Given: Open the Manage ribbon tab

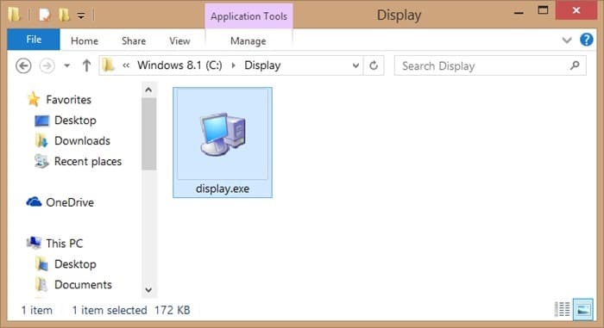Looking at the screenshot, I should point(249,40).
